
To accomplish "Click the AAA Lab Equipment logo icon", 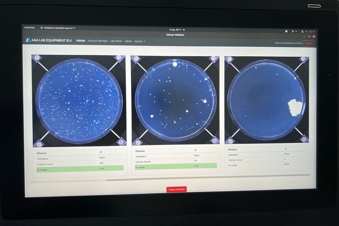I will coord(28,40).
